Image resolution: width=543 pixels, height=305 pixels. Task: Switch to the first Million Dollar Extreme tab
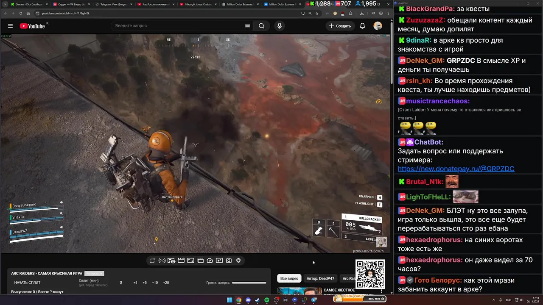tap(240, 4)
